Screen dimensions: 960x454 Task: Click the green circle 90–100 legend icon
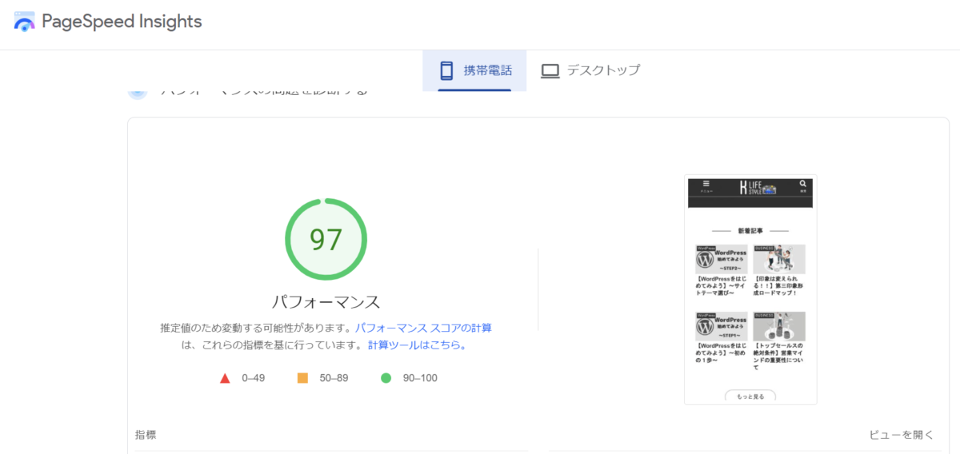tap(386, 378)
